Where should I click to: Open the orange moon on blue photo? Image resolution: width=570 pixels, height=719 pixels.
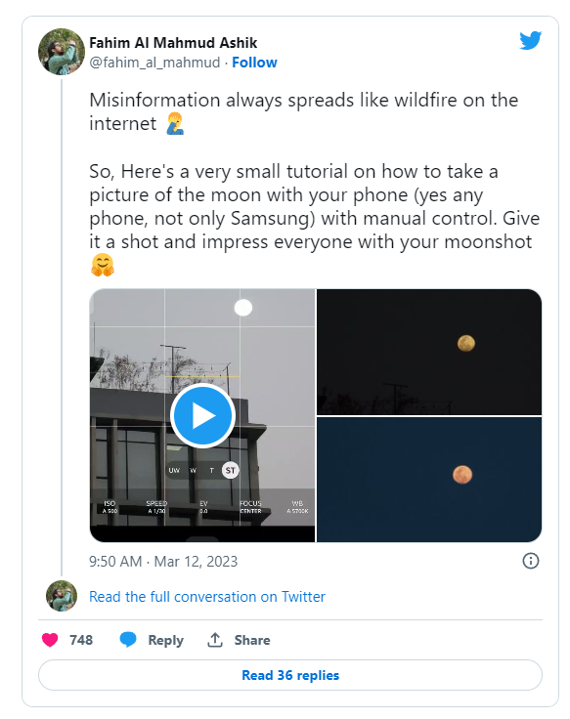tap(429, 480)
